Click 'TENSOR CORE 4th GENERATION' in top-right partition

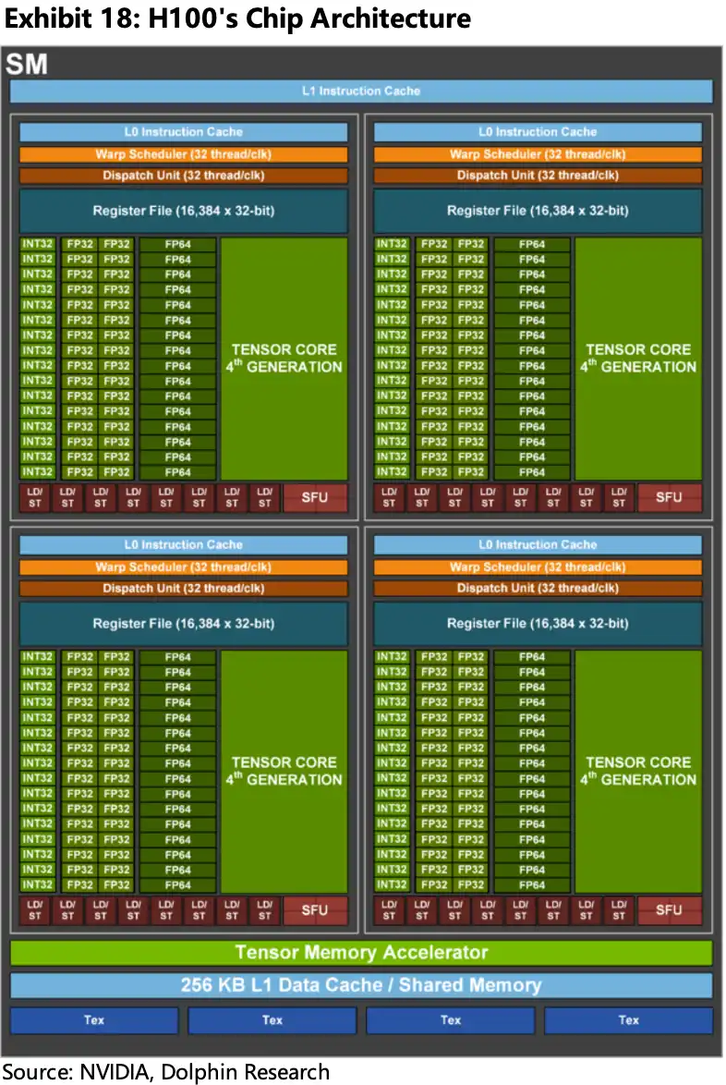coord(638,359)
